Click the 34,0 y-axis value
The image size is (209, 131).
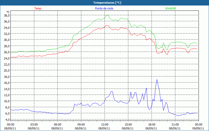click(x=7, y=28)
